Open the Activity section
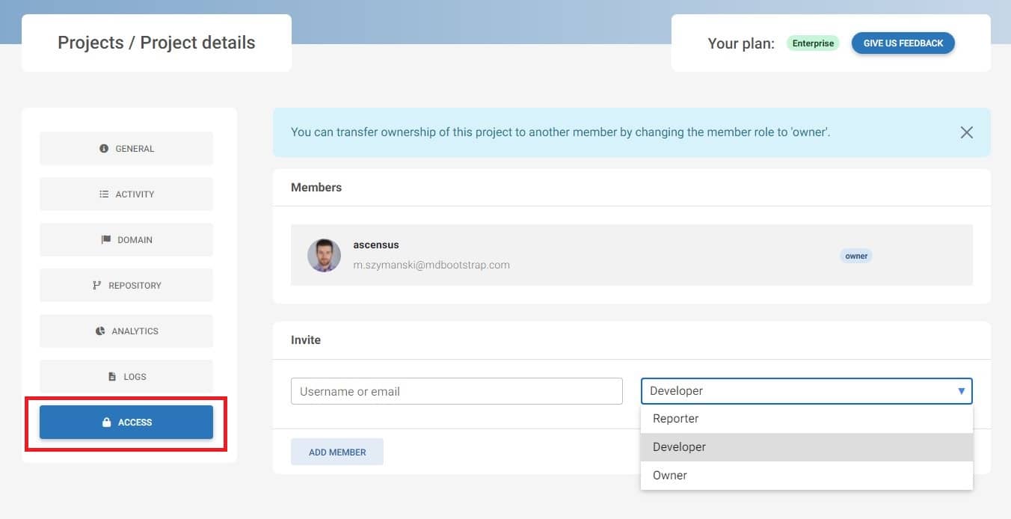 126,194
